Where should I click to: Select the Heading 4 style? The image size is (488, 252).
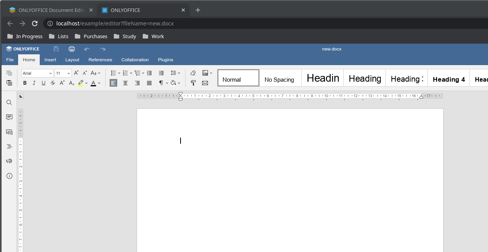tap(448, 79)
